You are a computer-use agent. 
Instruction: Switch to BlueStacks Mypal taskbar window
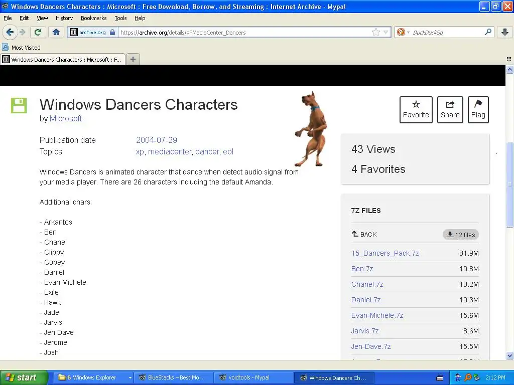click(x=174, y=378)
